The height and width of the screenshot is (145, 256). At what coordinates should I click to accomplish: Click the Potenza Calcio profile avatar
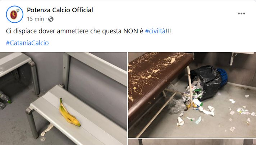(14, 14)
